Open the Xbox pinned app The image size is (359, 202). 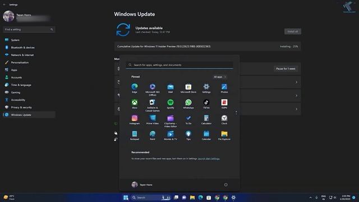point(135,104)
